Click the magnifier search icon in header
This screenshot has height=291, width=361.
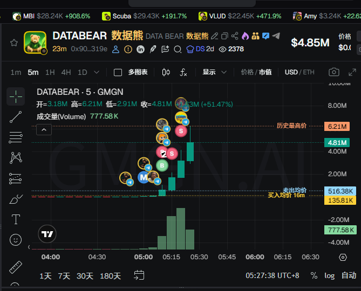pos(178,49)
